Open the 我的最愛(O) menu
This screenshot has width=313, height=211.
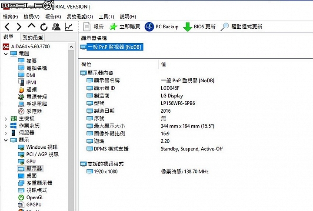[80, 17]
